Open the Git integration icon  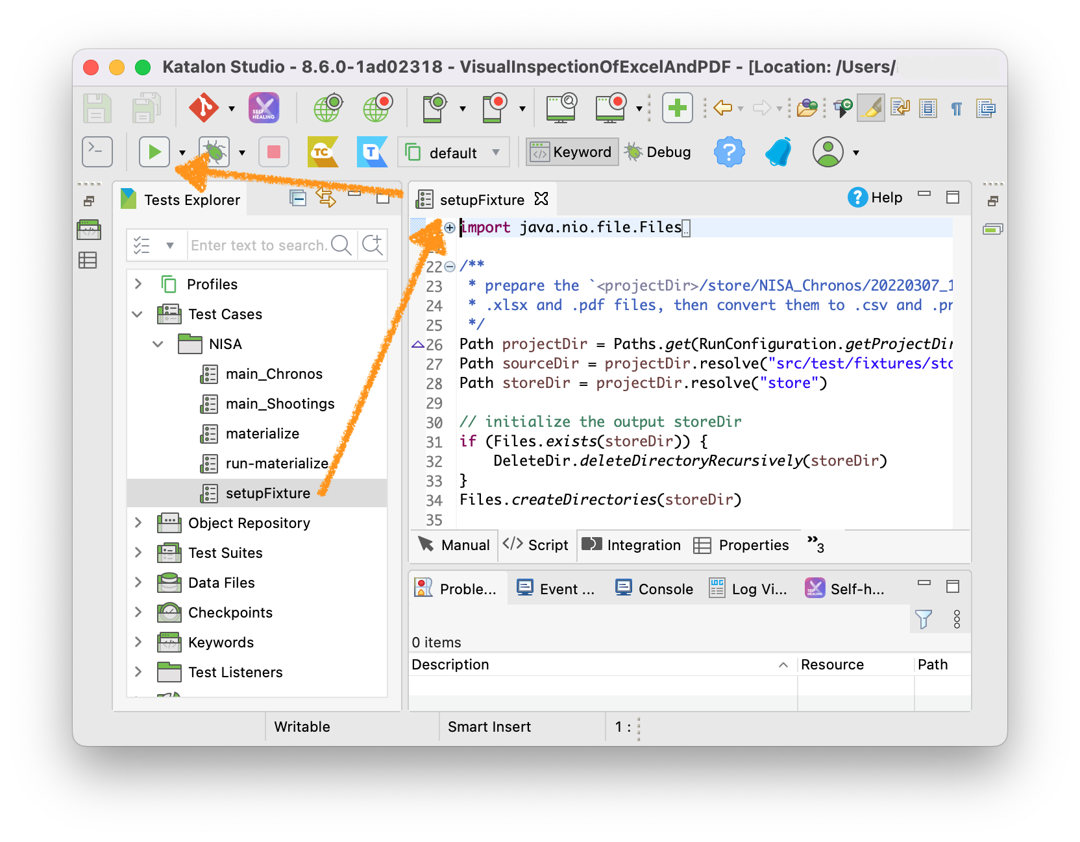point(204,108)
